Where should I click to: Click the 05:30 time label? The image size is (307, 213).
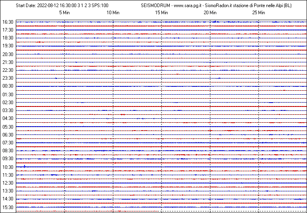[8, 127]
